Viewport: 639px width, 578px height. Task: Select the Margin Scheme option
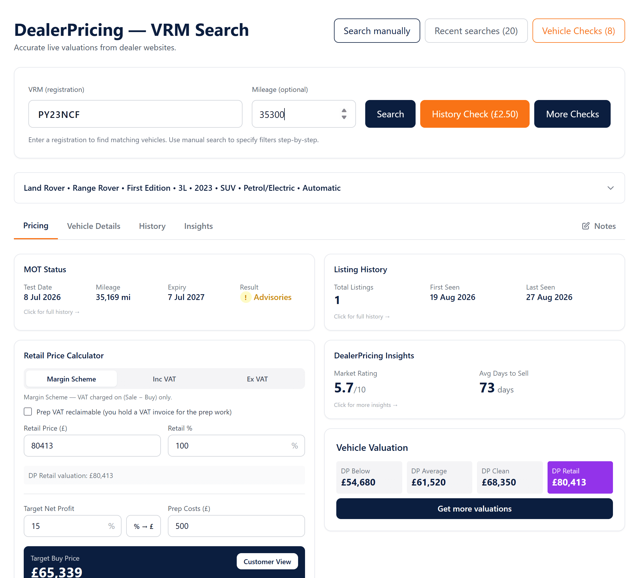(x=71, y=379)
